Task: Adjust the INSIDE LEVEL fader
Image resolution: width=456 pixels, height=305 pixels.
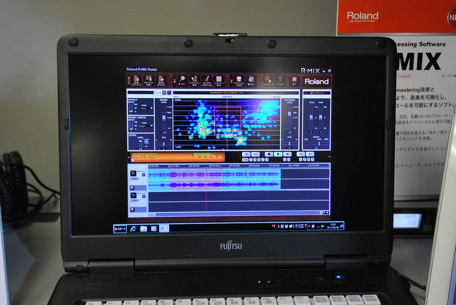Action: 164,118
